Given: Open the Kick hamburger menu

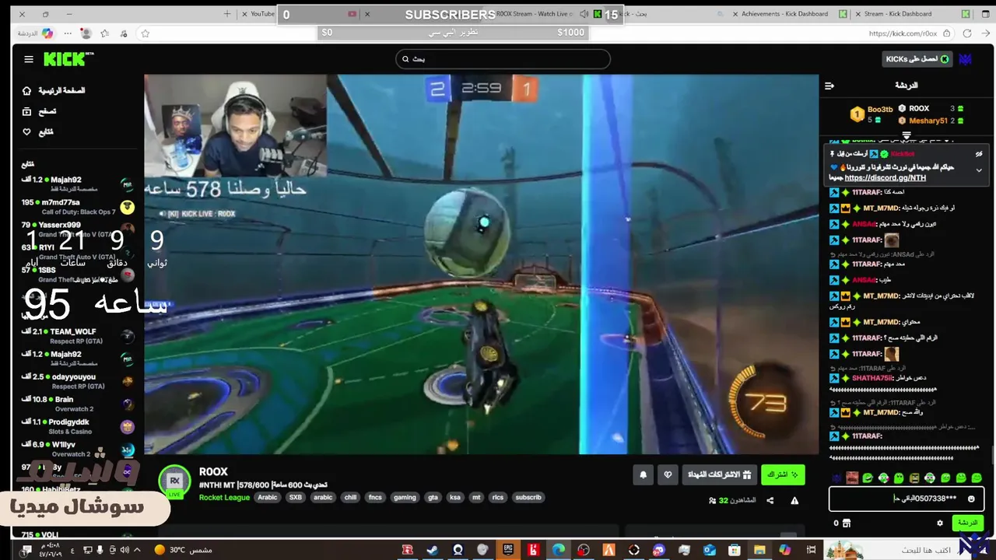Looking at the screenshot, I should click(29, 59).
